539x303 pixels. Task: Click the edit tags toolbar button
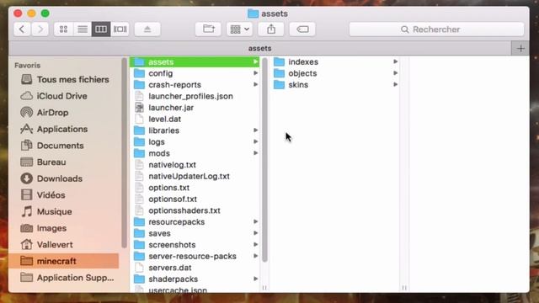[x=302, y=29]
